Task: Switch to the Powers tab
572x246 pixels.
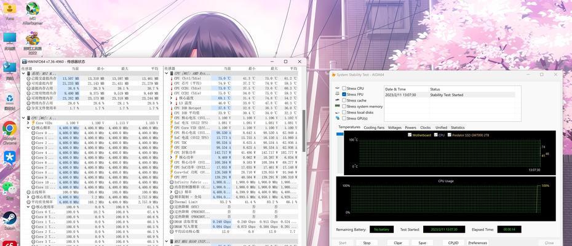Action: click(410, 127)
